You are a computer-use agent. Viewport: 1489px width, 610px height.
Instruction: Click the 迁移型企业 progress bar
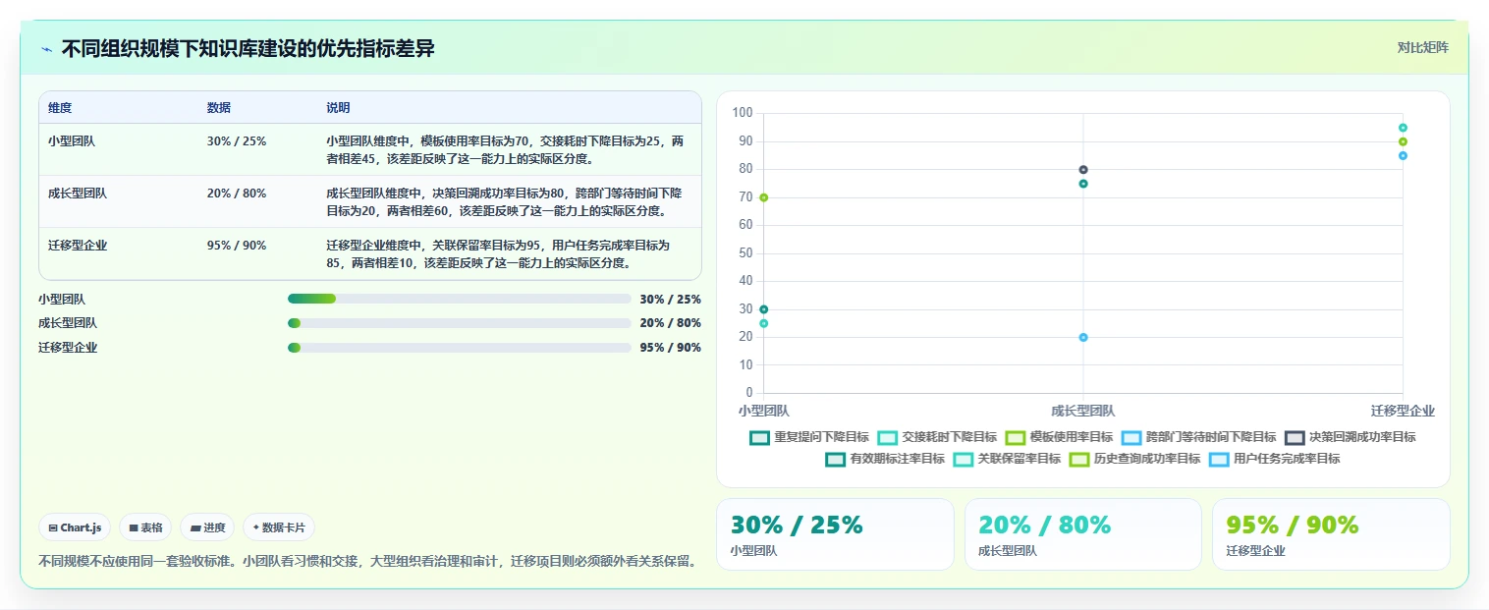pyautogui.click(x=459, y=348)
